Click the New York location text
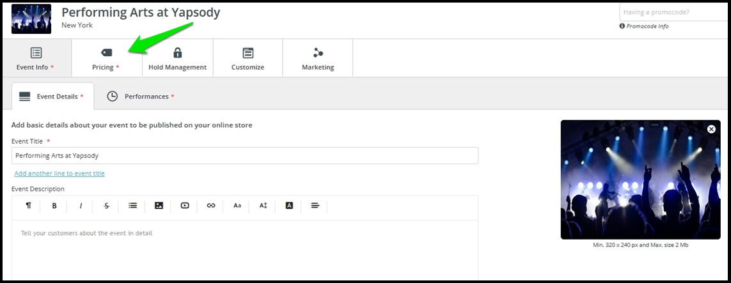The width and height of the screenshot is (731, 283). (x=77, y=25)
